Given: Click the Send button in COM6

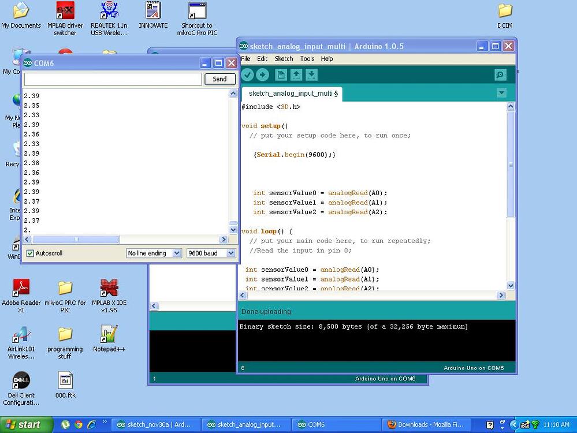Looking at the screenshot, I should click(219, 79).
